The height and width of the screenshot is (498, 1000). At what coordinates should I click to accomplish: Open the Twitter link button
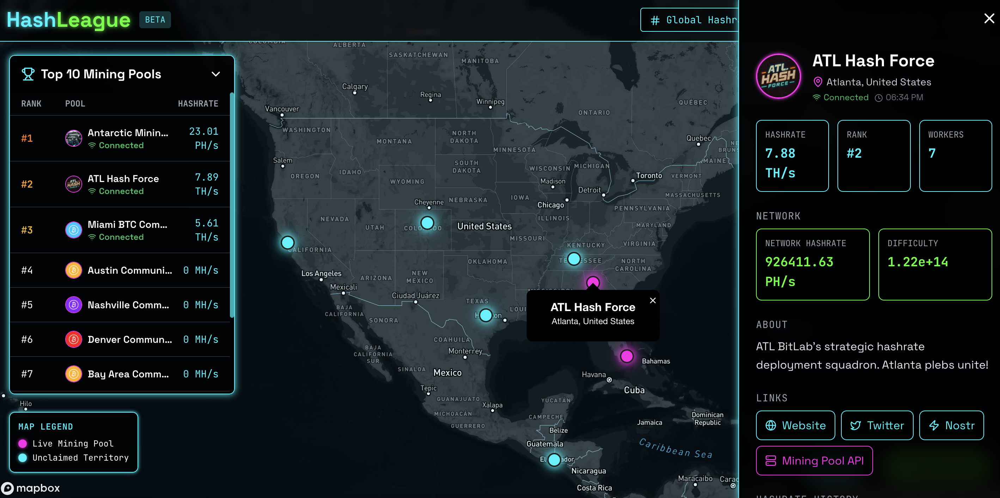click(x=877, y=425)
